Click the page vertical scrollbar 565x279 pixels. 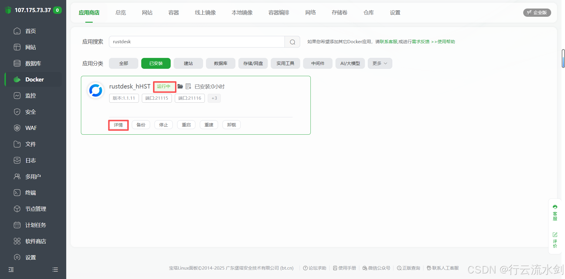click(x=563, y=59)
